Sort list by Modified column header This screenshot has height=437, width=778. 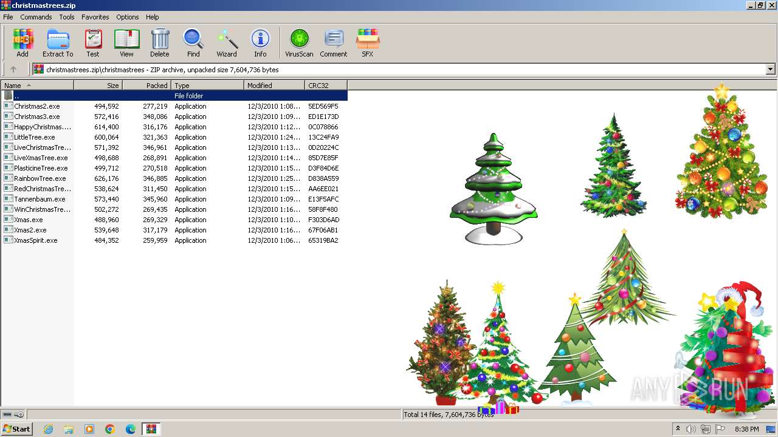pyautogui.click(x=275, y=86)
